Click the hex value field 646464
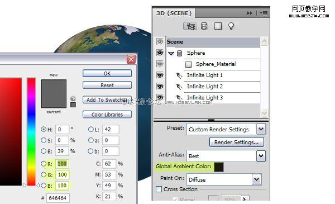Screen dimensions: 335x204 tap(58, 198)
